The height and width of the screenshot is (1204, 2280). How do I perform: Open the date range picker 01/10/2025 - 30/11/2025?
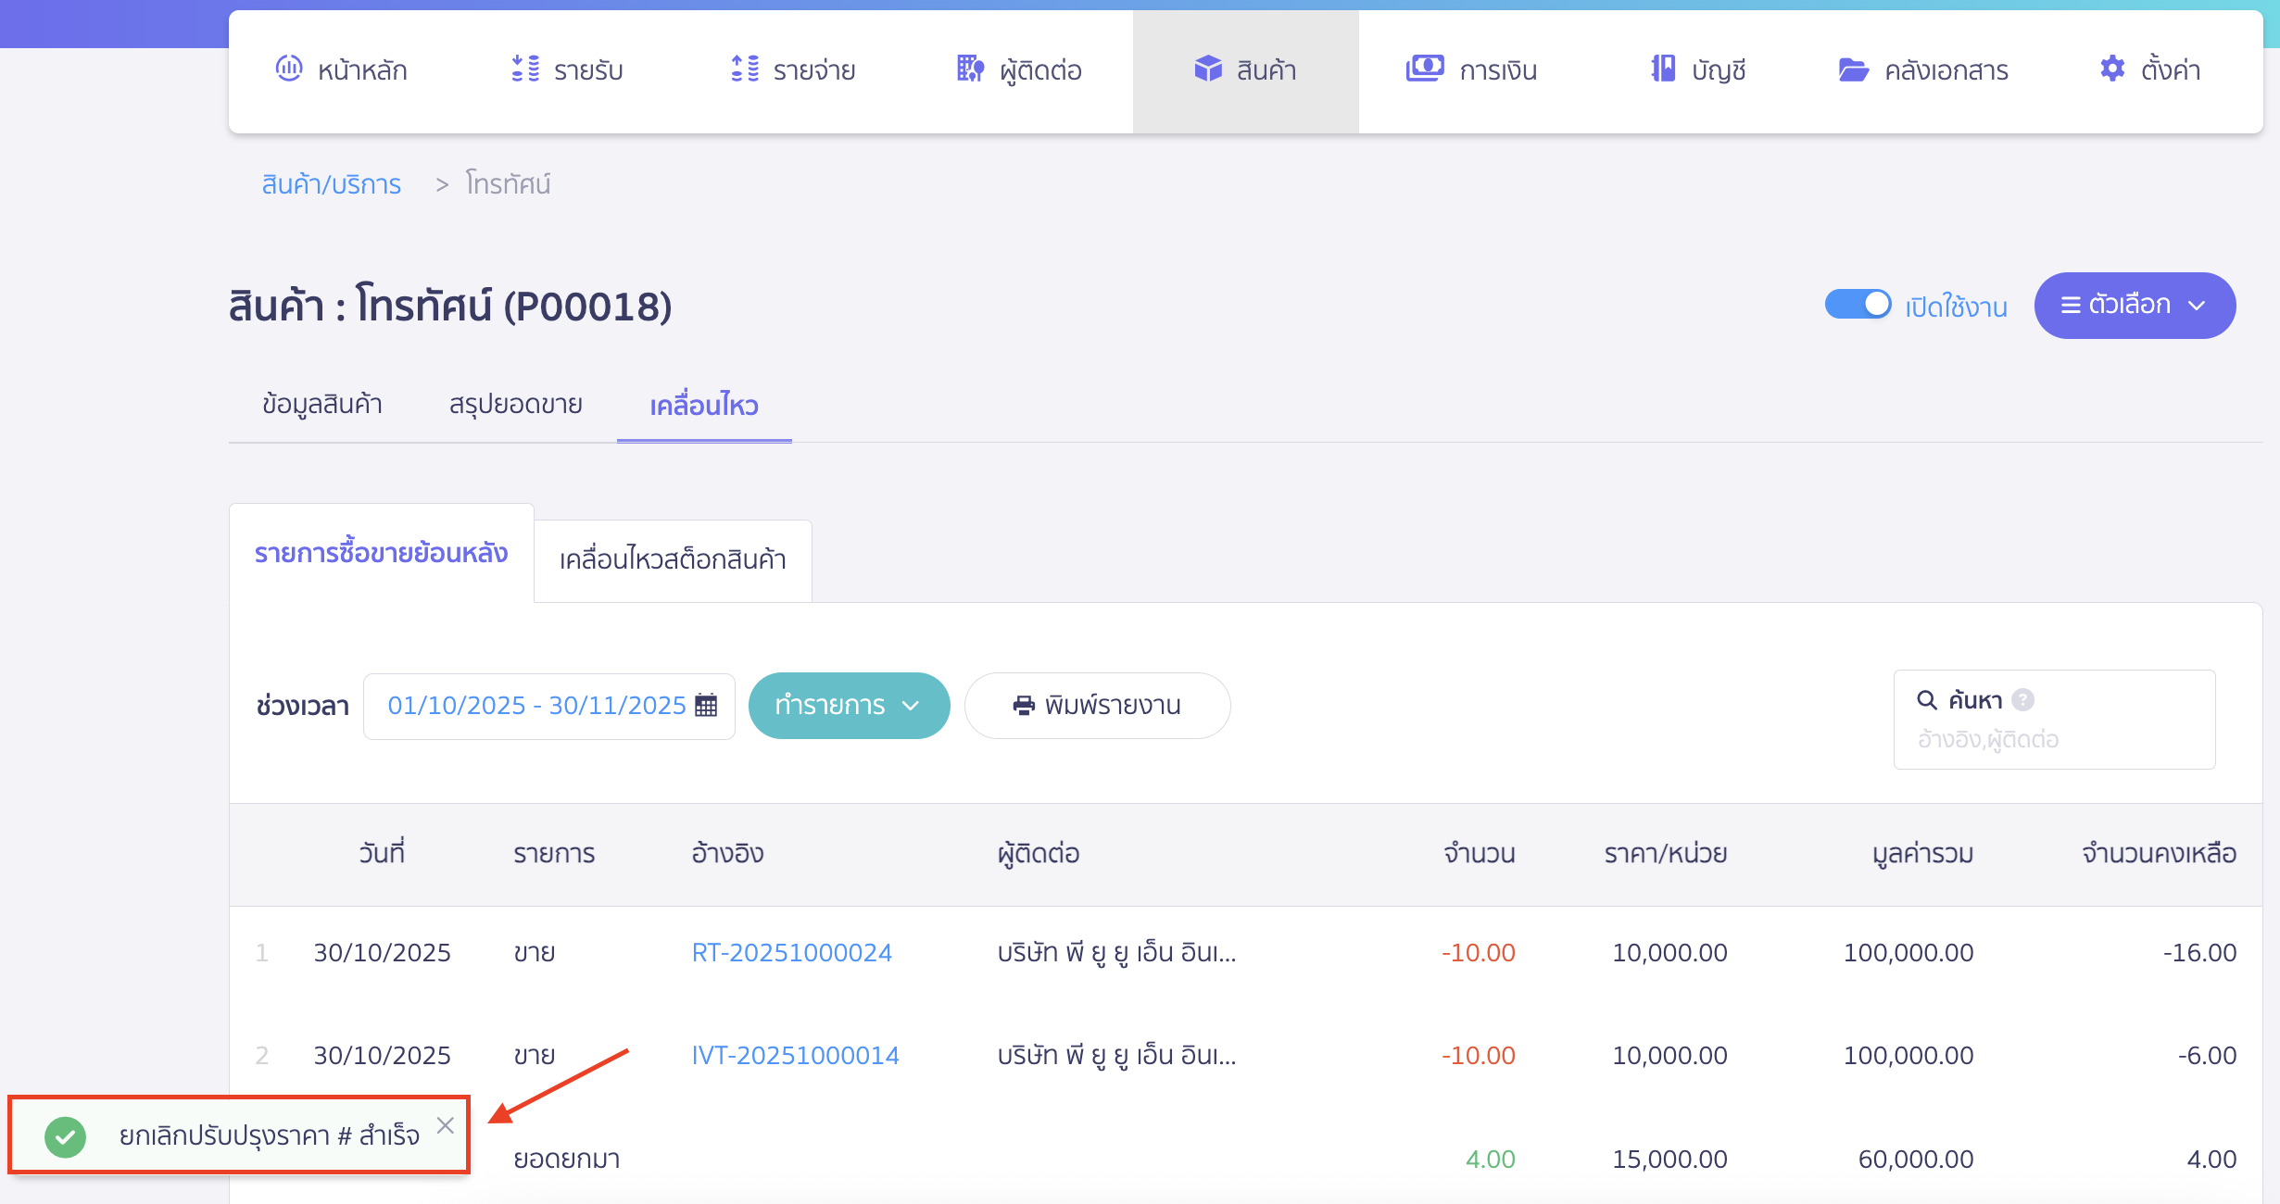tap(537, 706)
